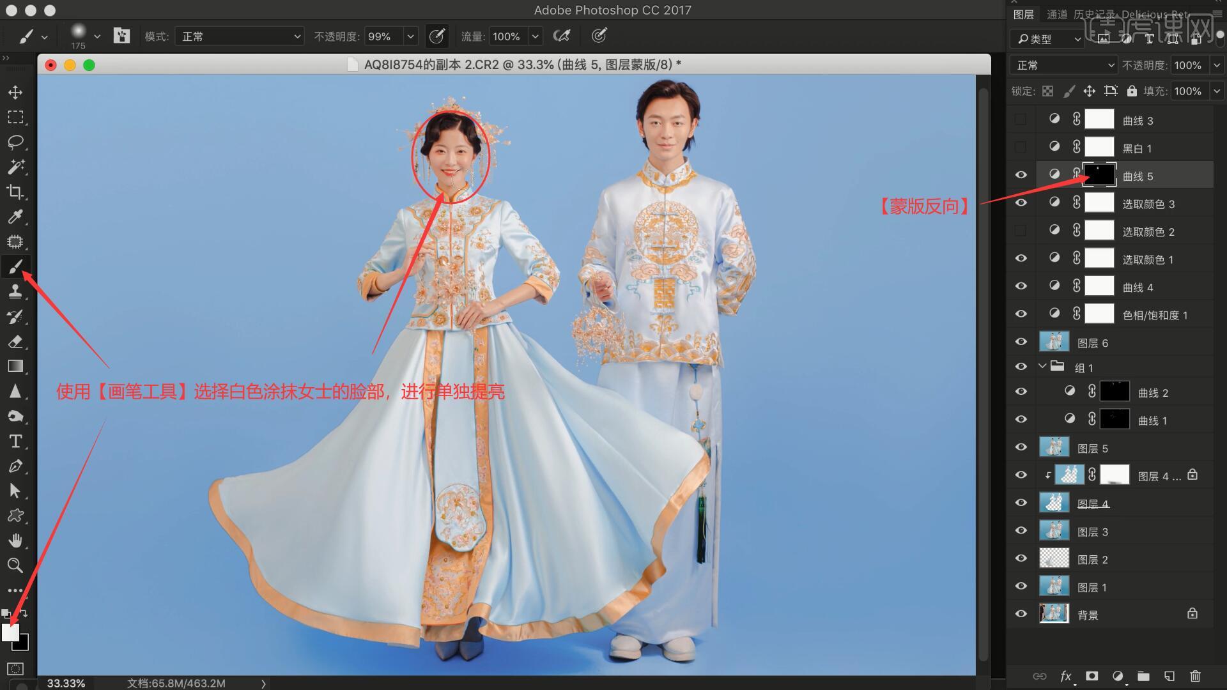Show the 曲线 3 layer
1227x690 pixels.
[x=1021, y=120]
